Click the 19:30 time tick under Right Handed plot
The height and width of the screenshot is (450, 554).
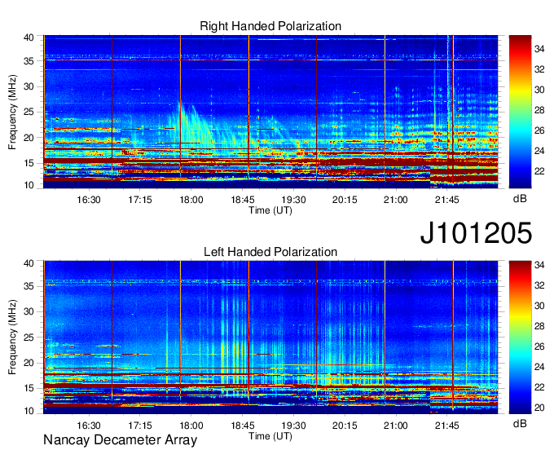[x=293, y=200]
